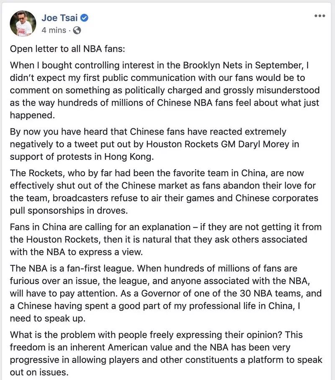This screenshot has height=380, width=335.
Task: Click the paragraph starting 'By now you have heard'
Action: [x=155, y=144]
